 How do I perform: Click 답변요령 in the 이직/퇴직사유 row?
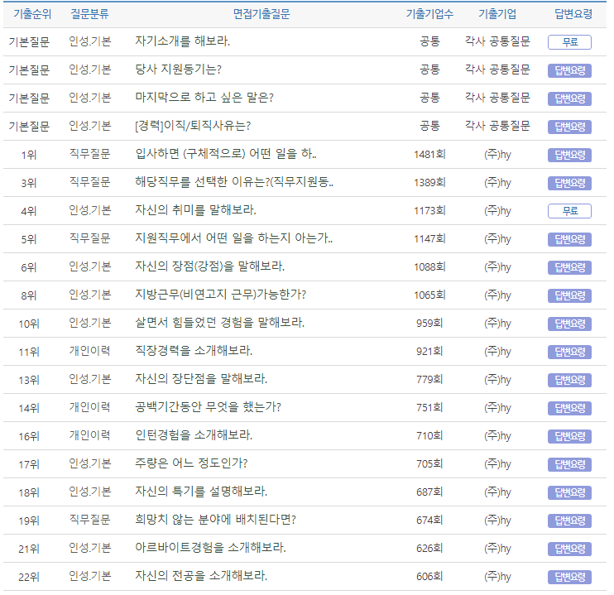569,127
